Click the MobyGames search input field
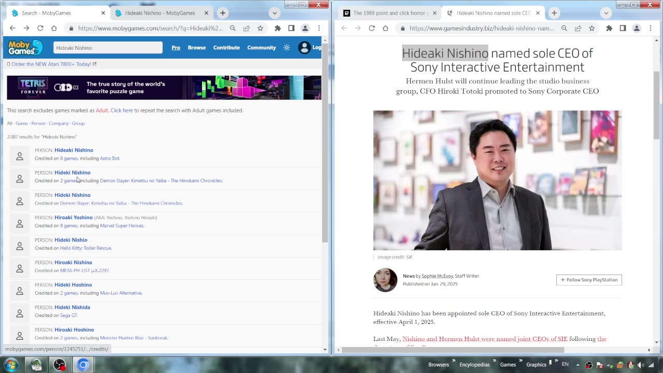Viewport: 663px width, 373px height. tap(108, 48)
